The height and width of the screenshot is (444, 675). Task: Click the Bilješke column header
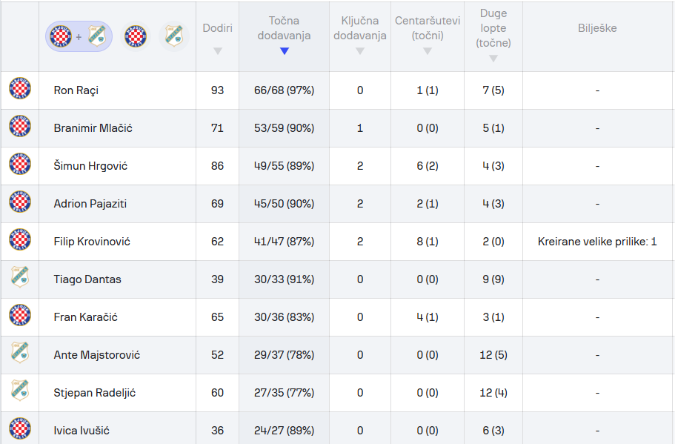click(x=597, y=28)
